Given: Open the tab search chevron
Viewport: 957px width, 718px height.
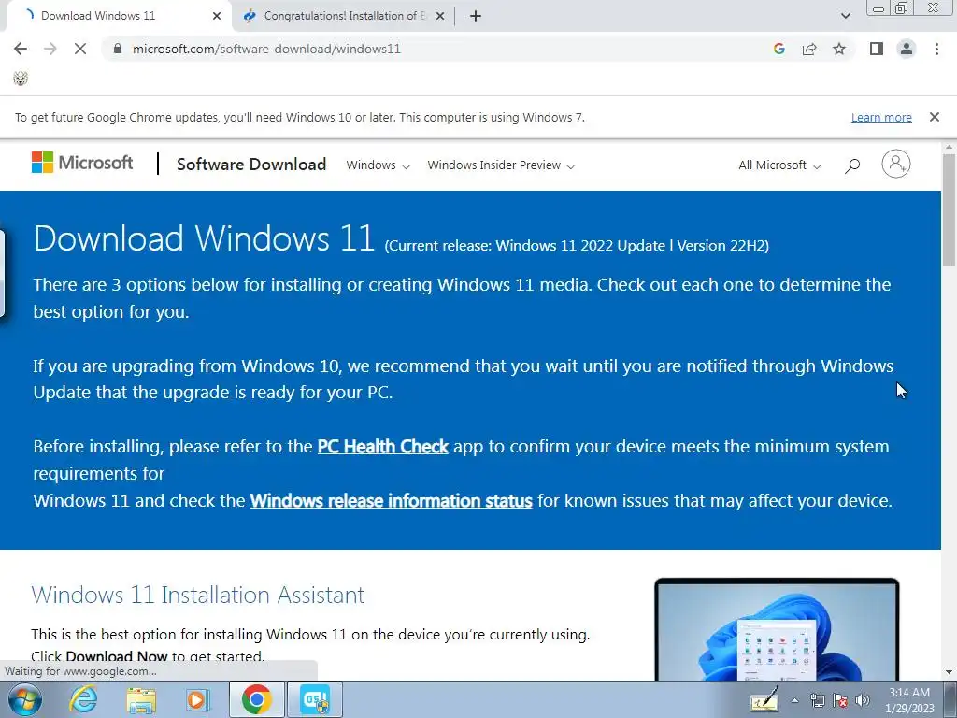Looking at the screenshot, I should click(845, 16).
